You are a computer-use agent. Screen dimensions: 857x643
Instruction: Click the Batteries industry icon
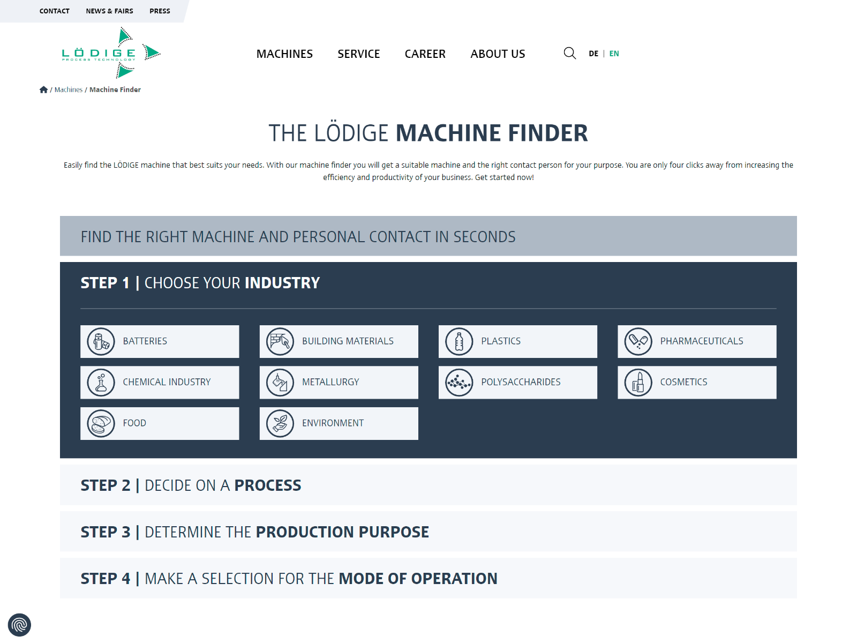[x=101, y=341]
